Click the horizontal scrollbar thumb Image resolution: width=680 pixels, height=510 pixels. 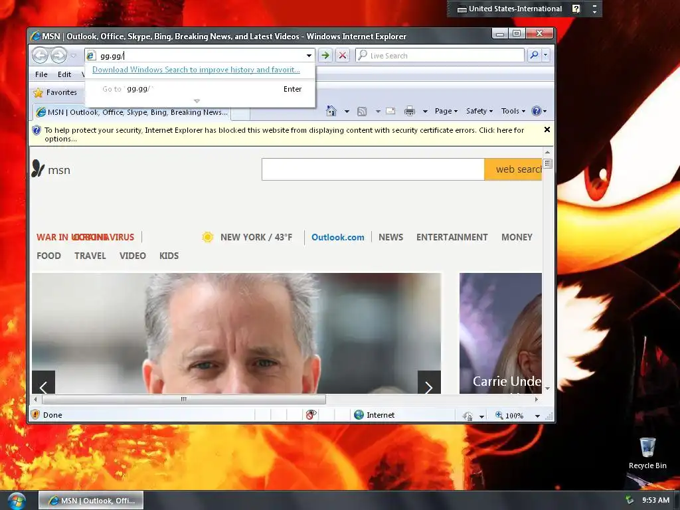coord(184,399)
